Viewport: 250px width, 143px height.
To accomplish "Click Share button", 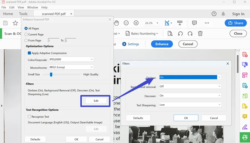I will pos(236,23).
